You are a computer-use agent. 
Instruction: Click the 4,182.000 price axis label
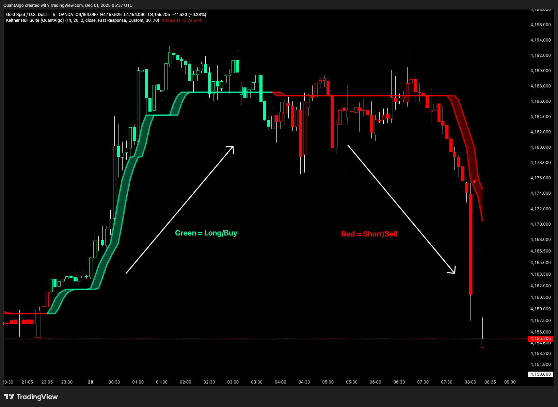click(x=541, y=132)
